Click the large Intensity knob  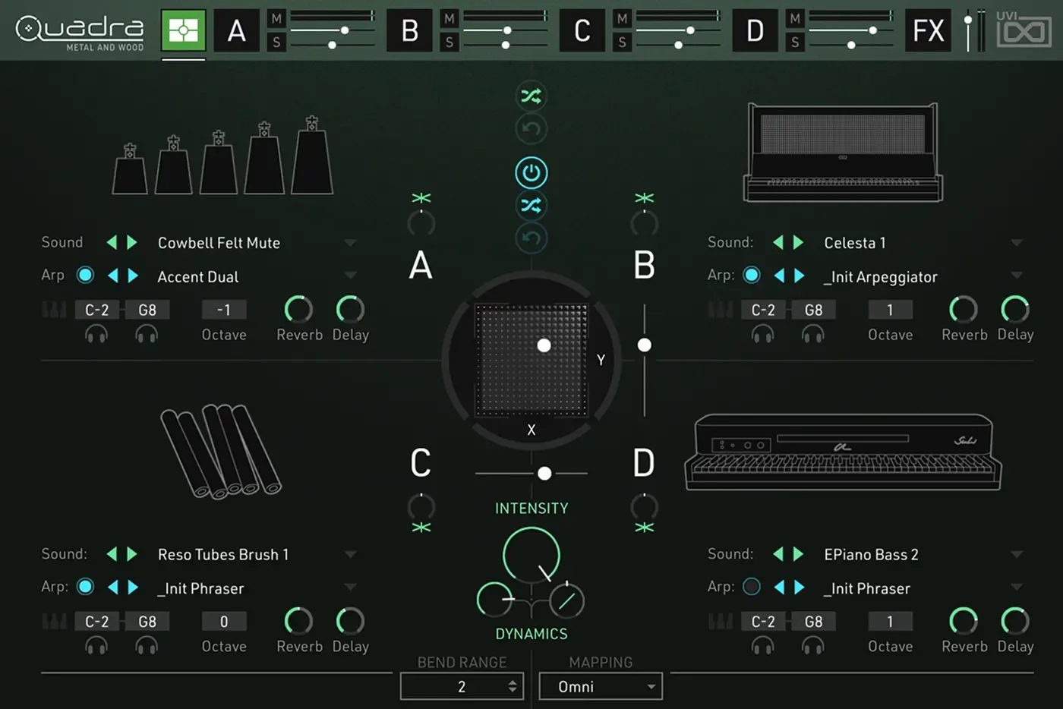point(531,556)
